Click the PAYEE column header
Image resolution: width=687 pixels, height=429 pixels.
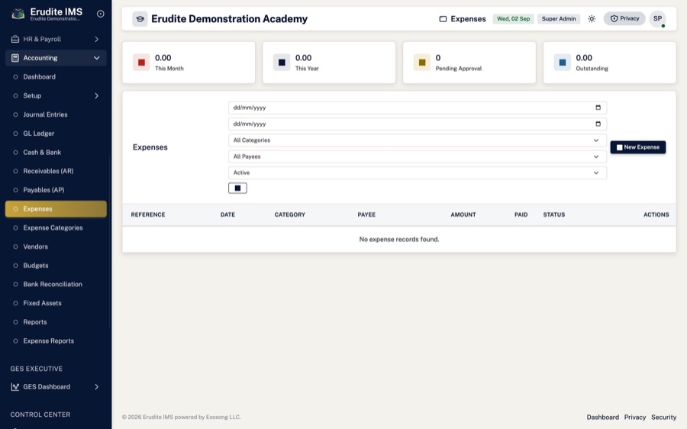pyautogui.click(x=366, y=214)
